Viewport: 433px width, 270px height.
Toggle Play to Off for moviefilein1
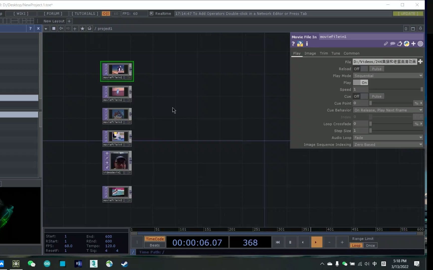357,82
